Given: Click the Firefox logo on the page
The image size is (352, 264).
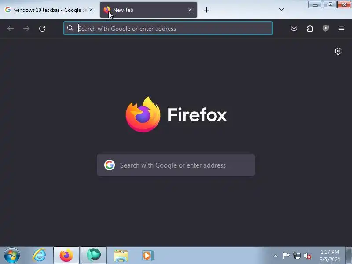Looking at the screenshot, I should click(x=143, y=114).
